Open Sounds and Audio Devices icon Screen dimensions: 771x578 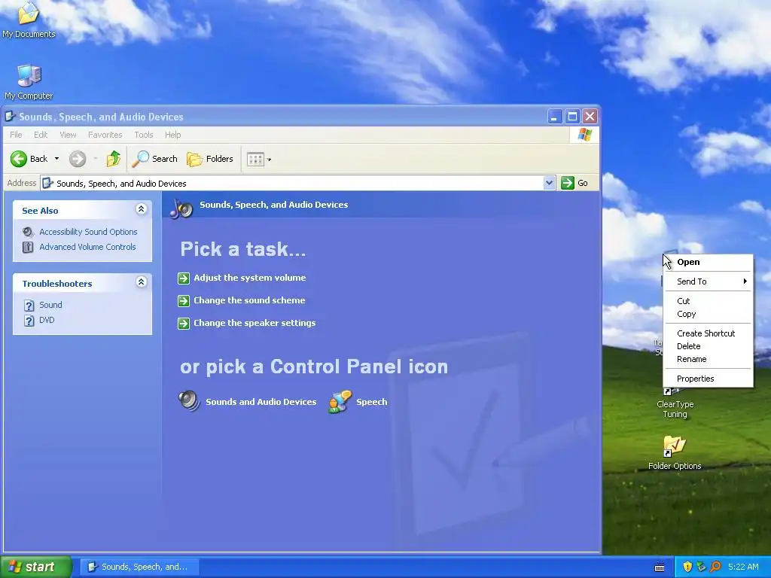(x=189, y=401)
